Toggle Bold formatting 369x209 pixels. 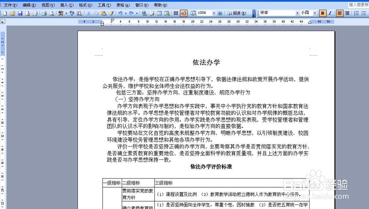pyautogui.click(x=323, y=13)
